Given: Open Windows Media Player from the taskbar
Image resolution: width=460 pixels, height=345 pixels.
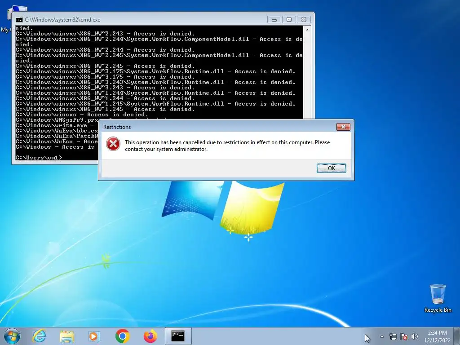Looking at the screenshot, I should [94, 336].
